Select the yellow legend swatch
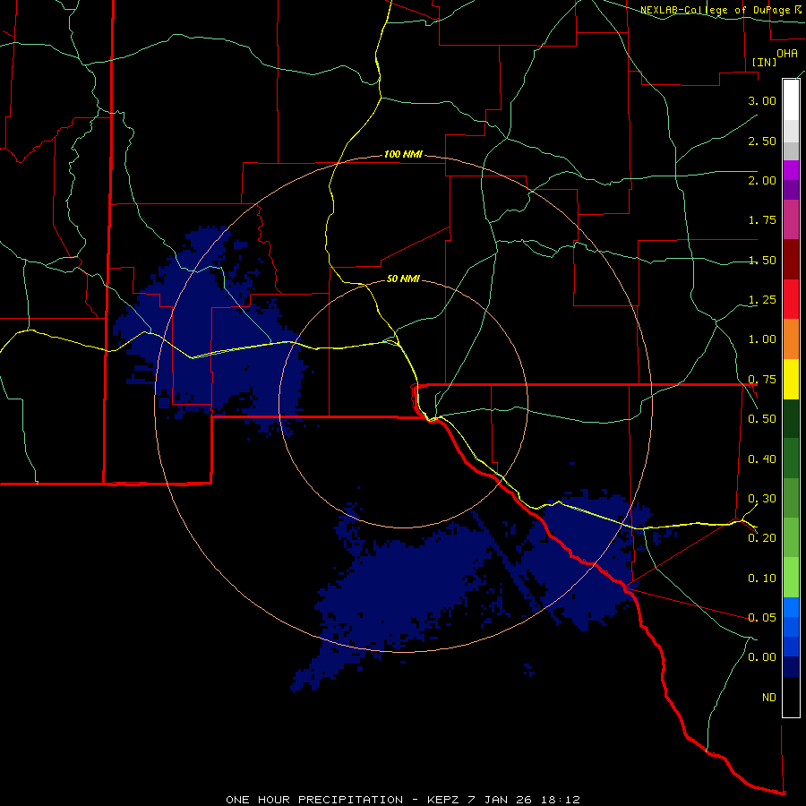Image resolution: width=806 pixels, height=806 pixels. tap(791, 379)
